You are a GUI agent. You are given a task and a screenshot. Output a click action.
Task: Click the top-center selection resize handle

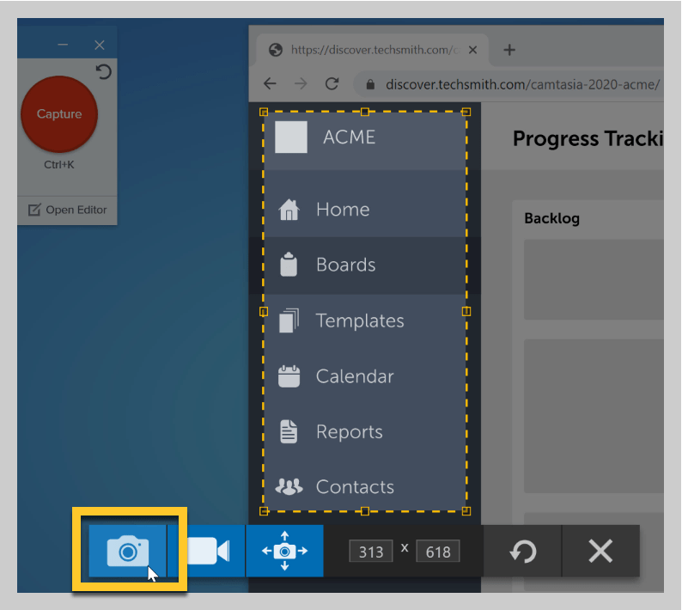(365, 112)
